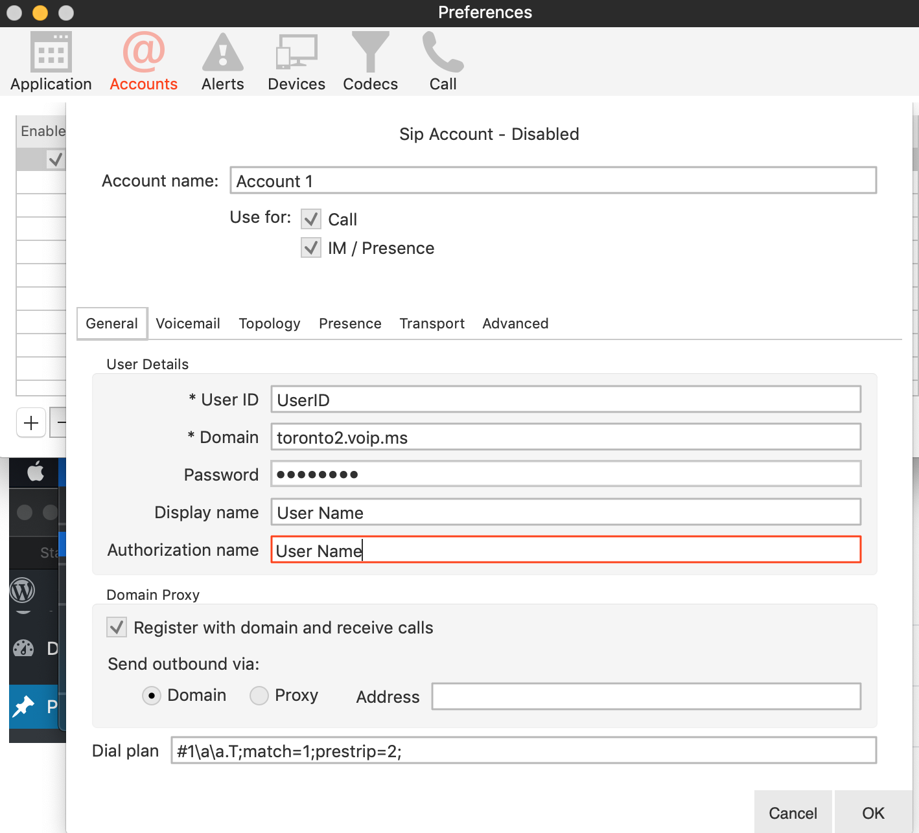Open the Transport tab
The height and width of the screenshot is (833, 919).
432,323
